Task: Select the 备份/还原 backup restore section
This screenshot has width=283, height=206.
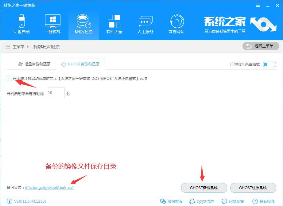Action: (83, 24)
